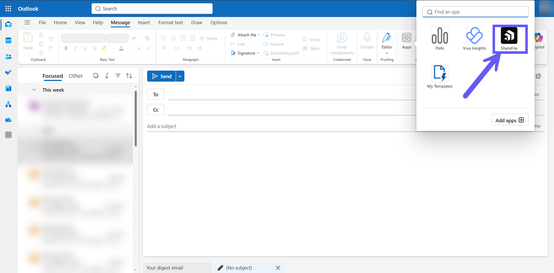The height and width of the screenshot is (273, 554).
Task: Open the Mail icon in left sidebar
Action: (x=9, y=24)
